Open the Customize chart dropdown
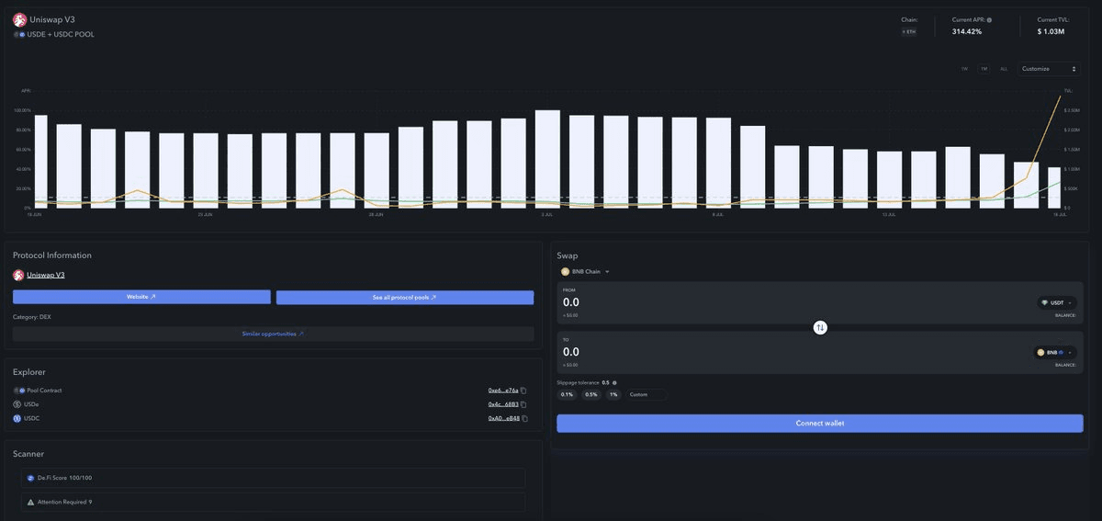The image size is (1102, 521). click(1049, 69)
